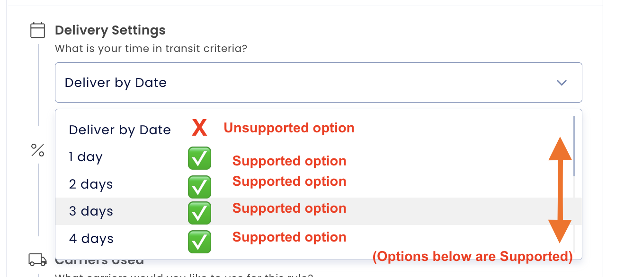Click the percent icon in the left margin
Viewport: 642px width, 277px height.
(38, 151)
